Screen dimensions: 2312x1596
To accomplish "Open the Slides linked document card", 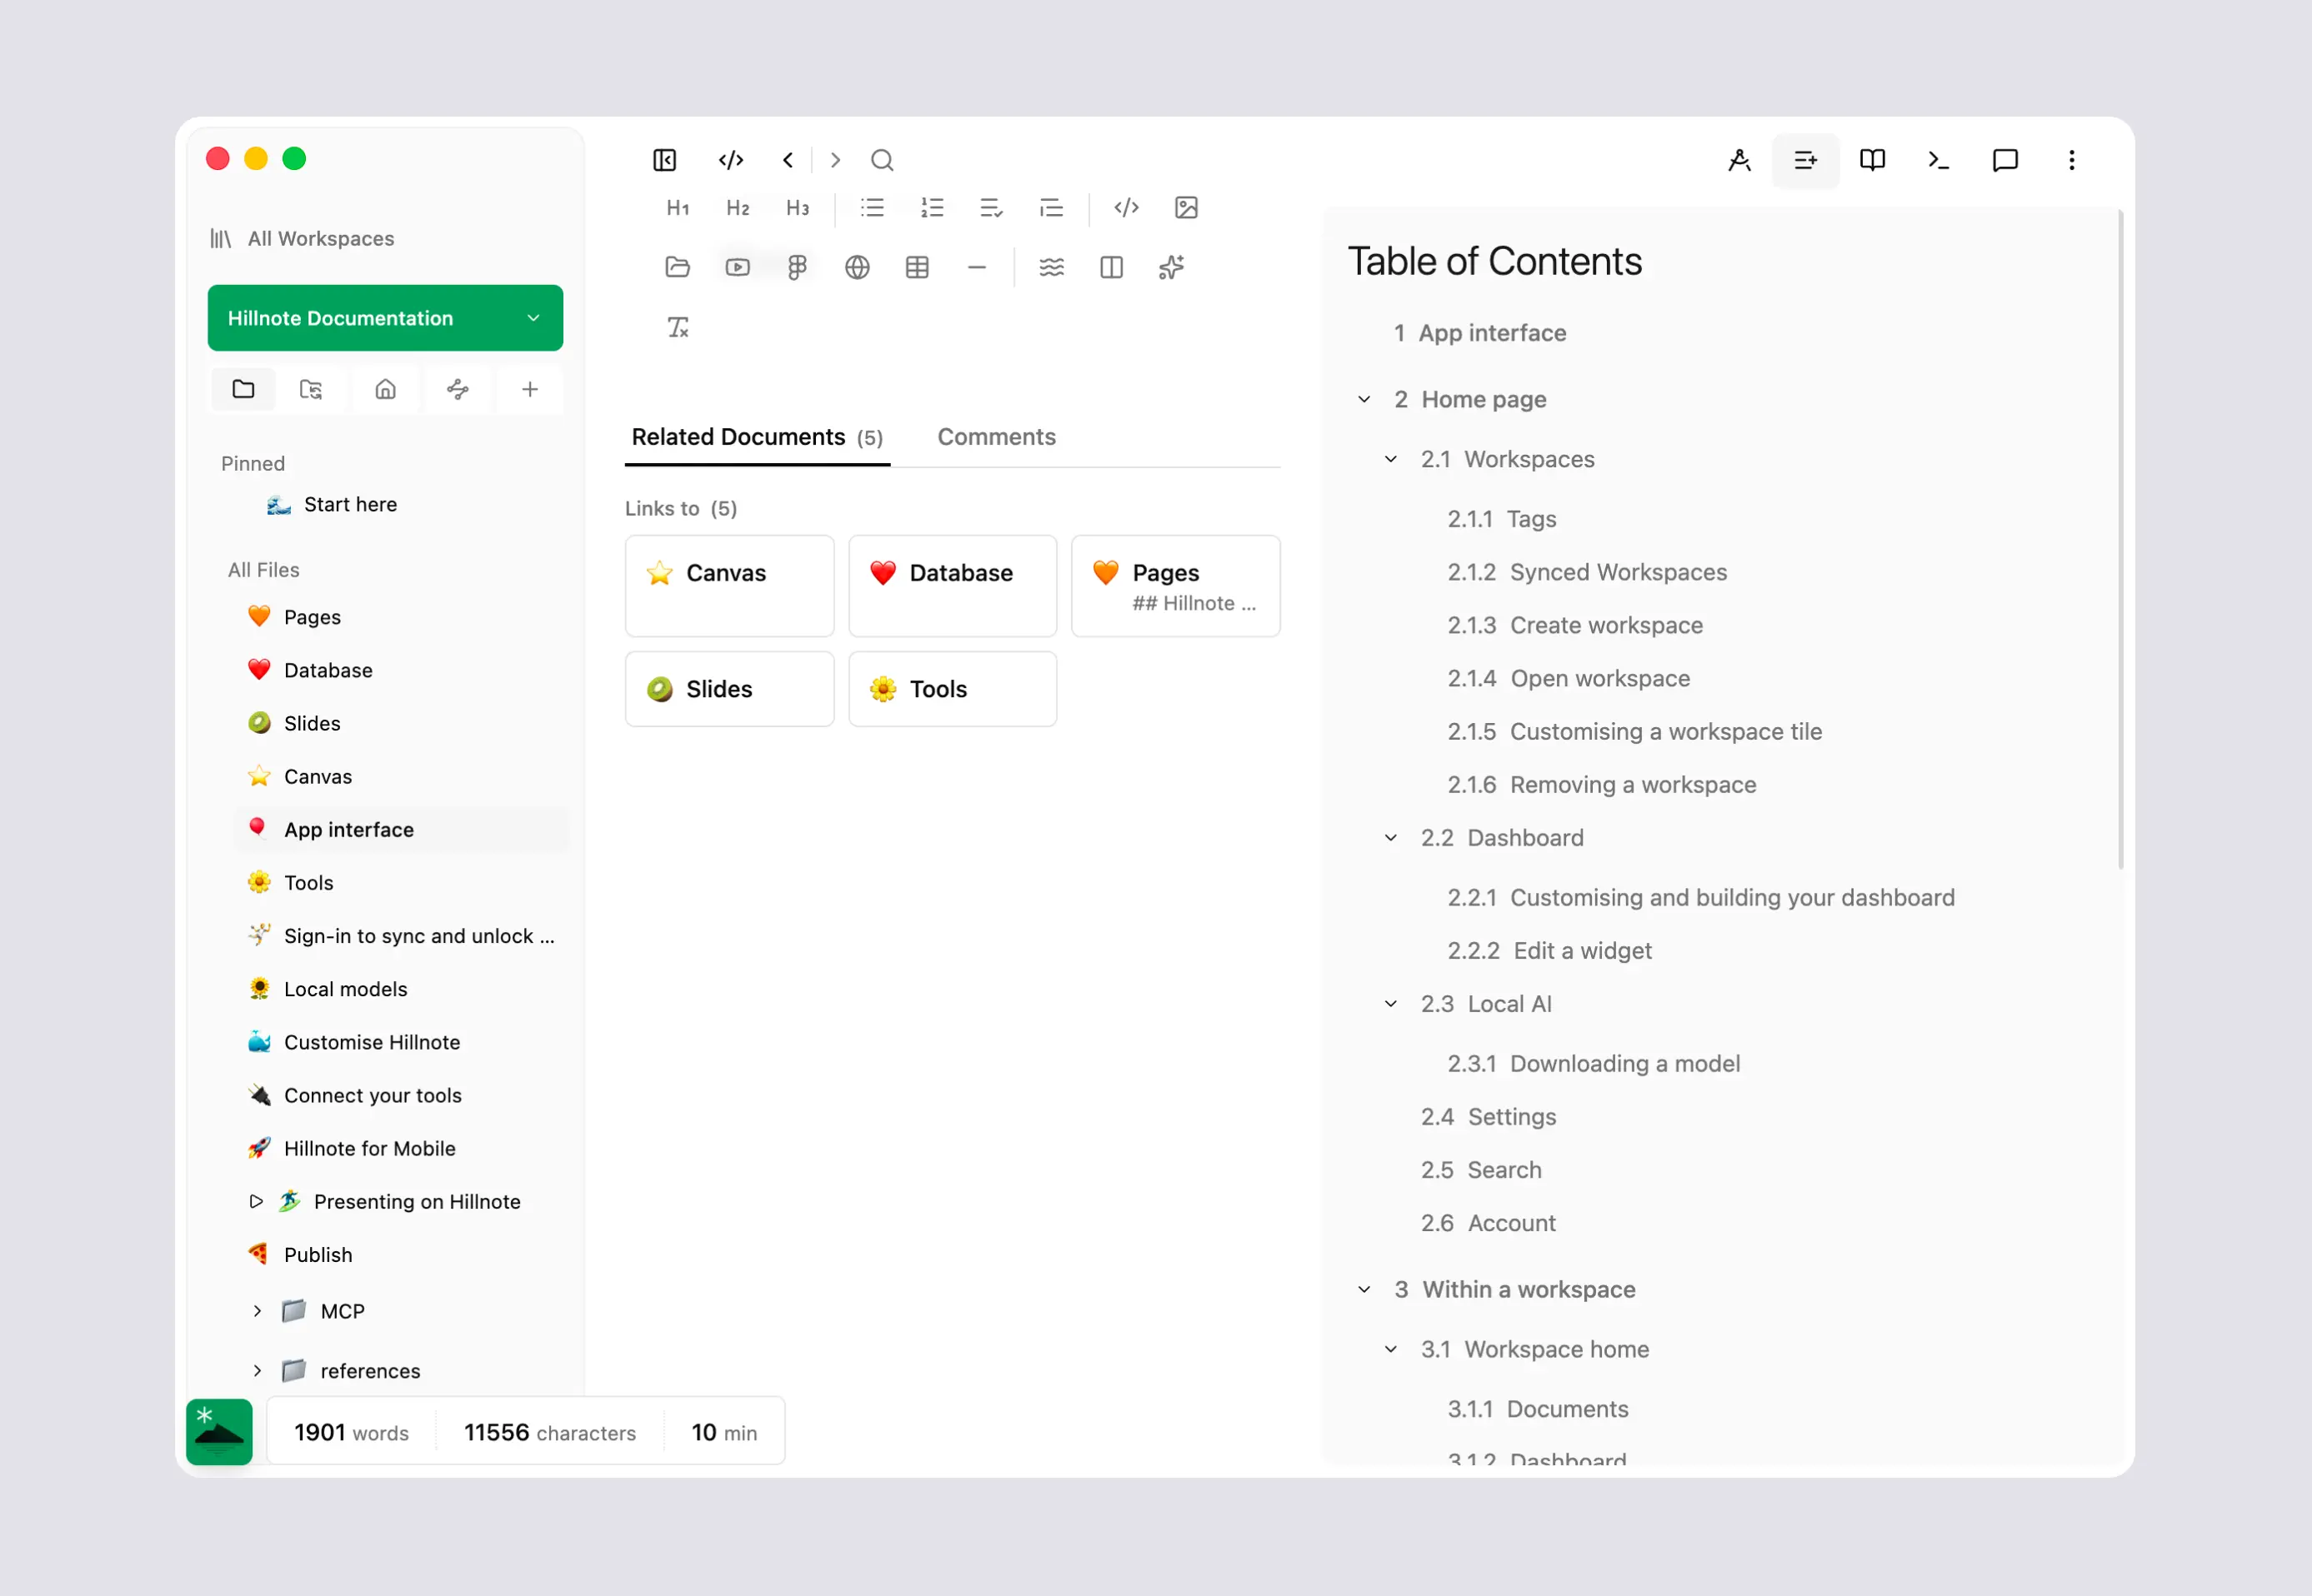I will click(729, 689).
